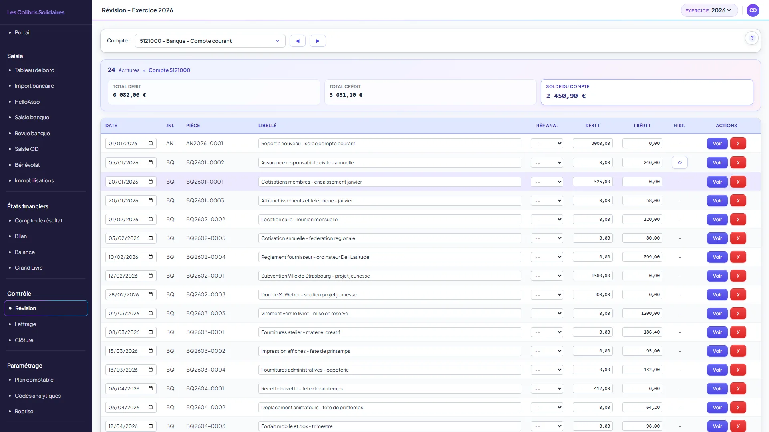The image size is (769, 432).
Task: Open Réf ana dropdown for Location salle
Action: pos(547,219)
